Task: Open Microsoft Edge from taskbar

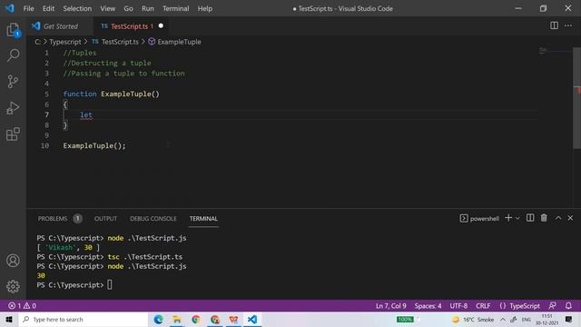Action: (158, 319)
